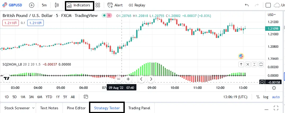
Task: Click the SQZMOM_LB indicator title
Action: 12,64
